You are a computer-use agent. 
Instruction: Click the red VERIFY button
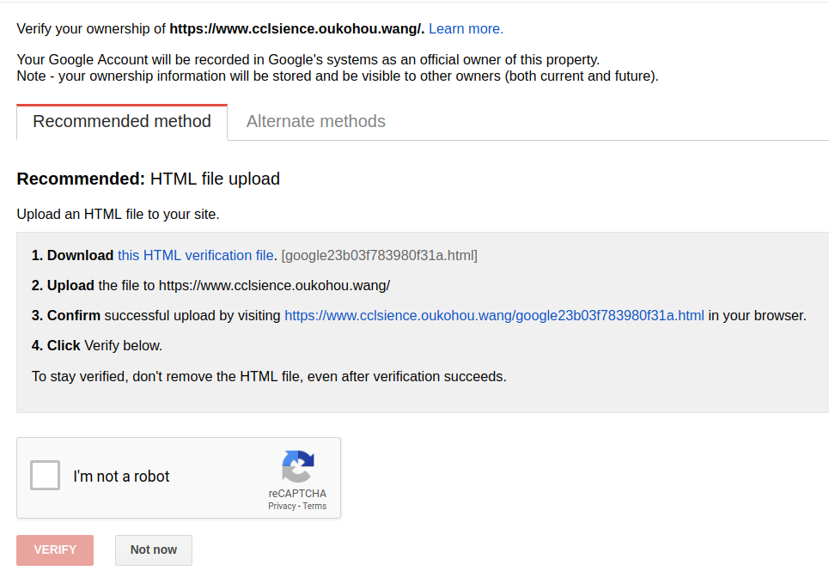point(55,550)
